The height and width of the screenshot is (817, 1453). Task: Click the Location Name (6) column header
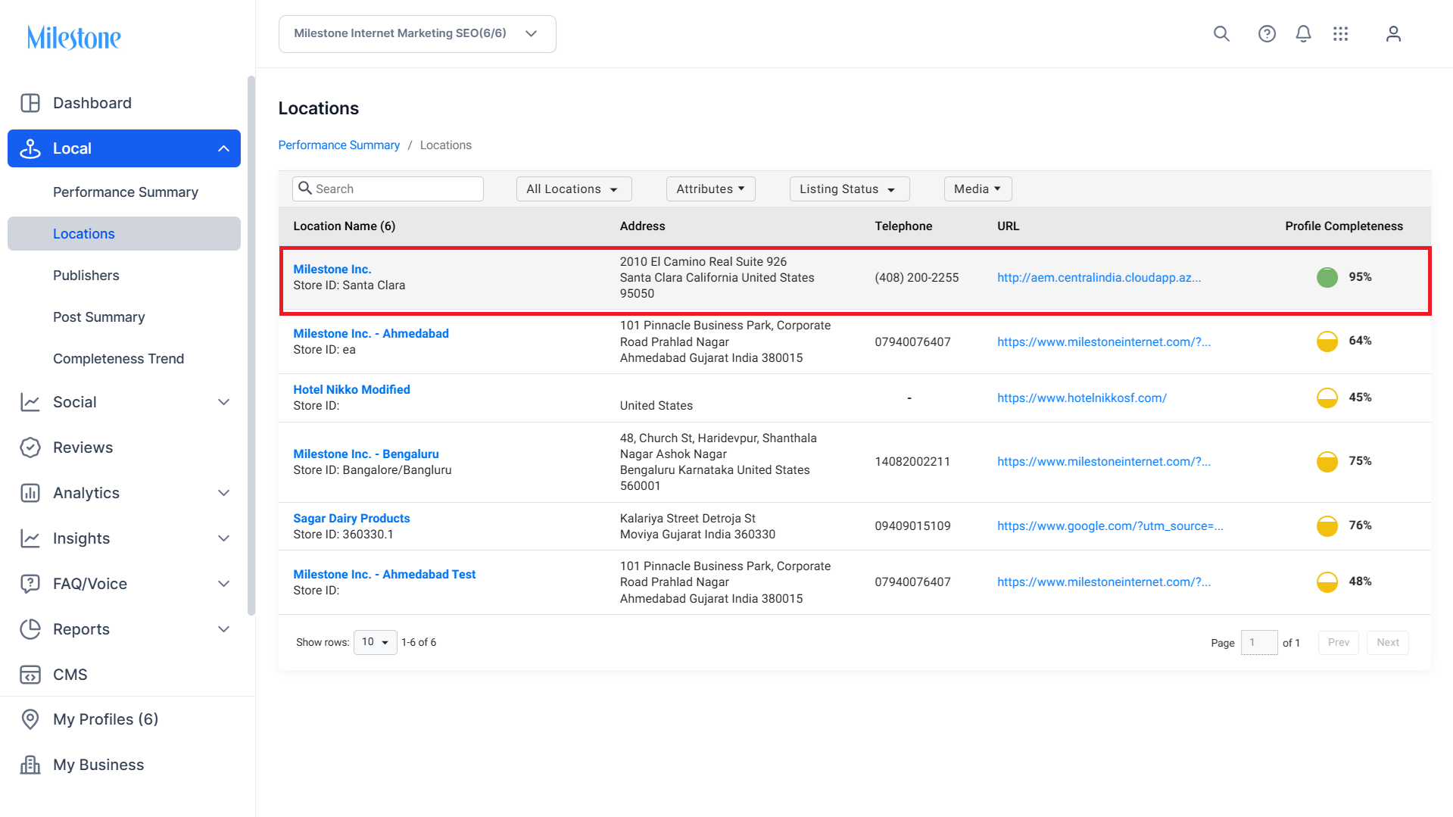click(345, 226)
